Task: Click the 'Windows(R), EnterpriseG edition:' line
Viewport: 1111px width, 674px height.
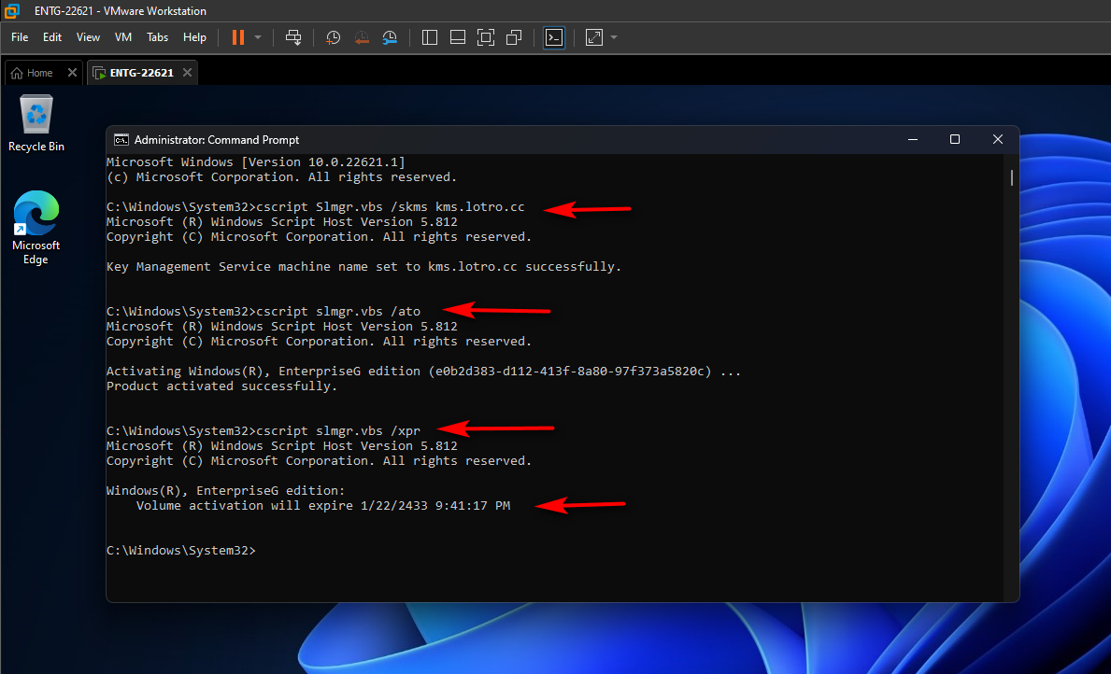Action: pos(225,491)
